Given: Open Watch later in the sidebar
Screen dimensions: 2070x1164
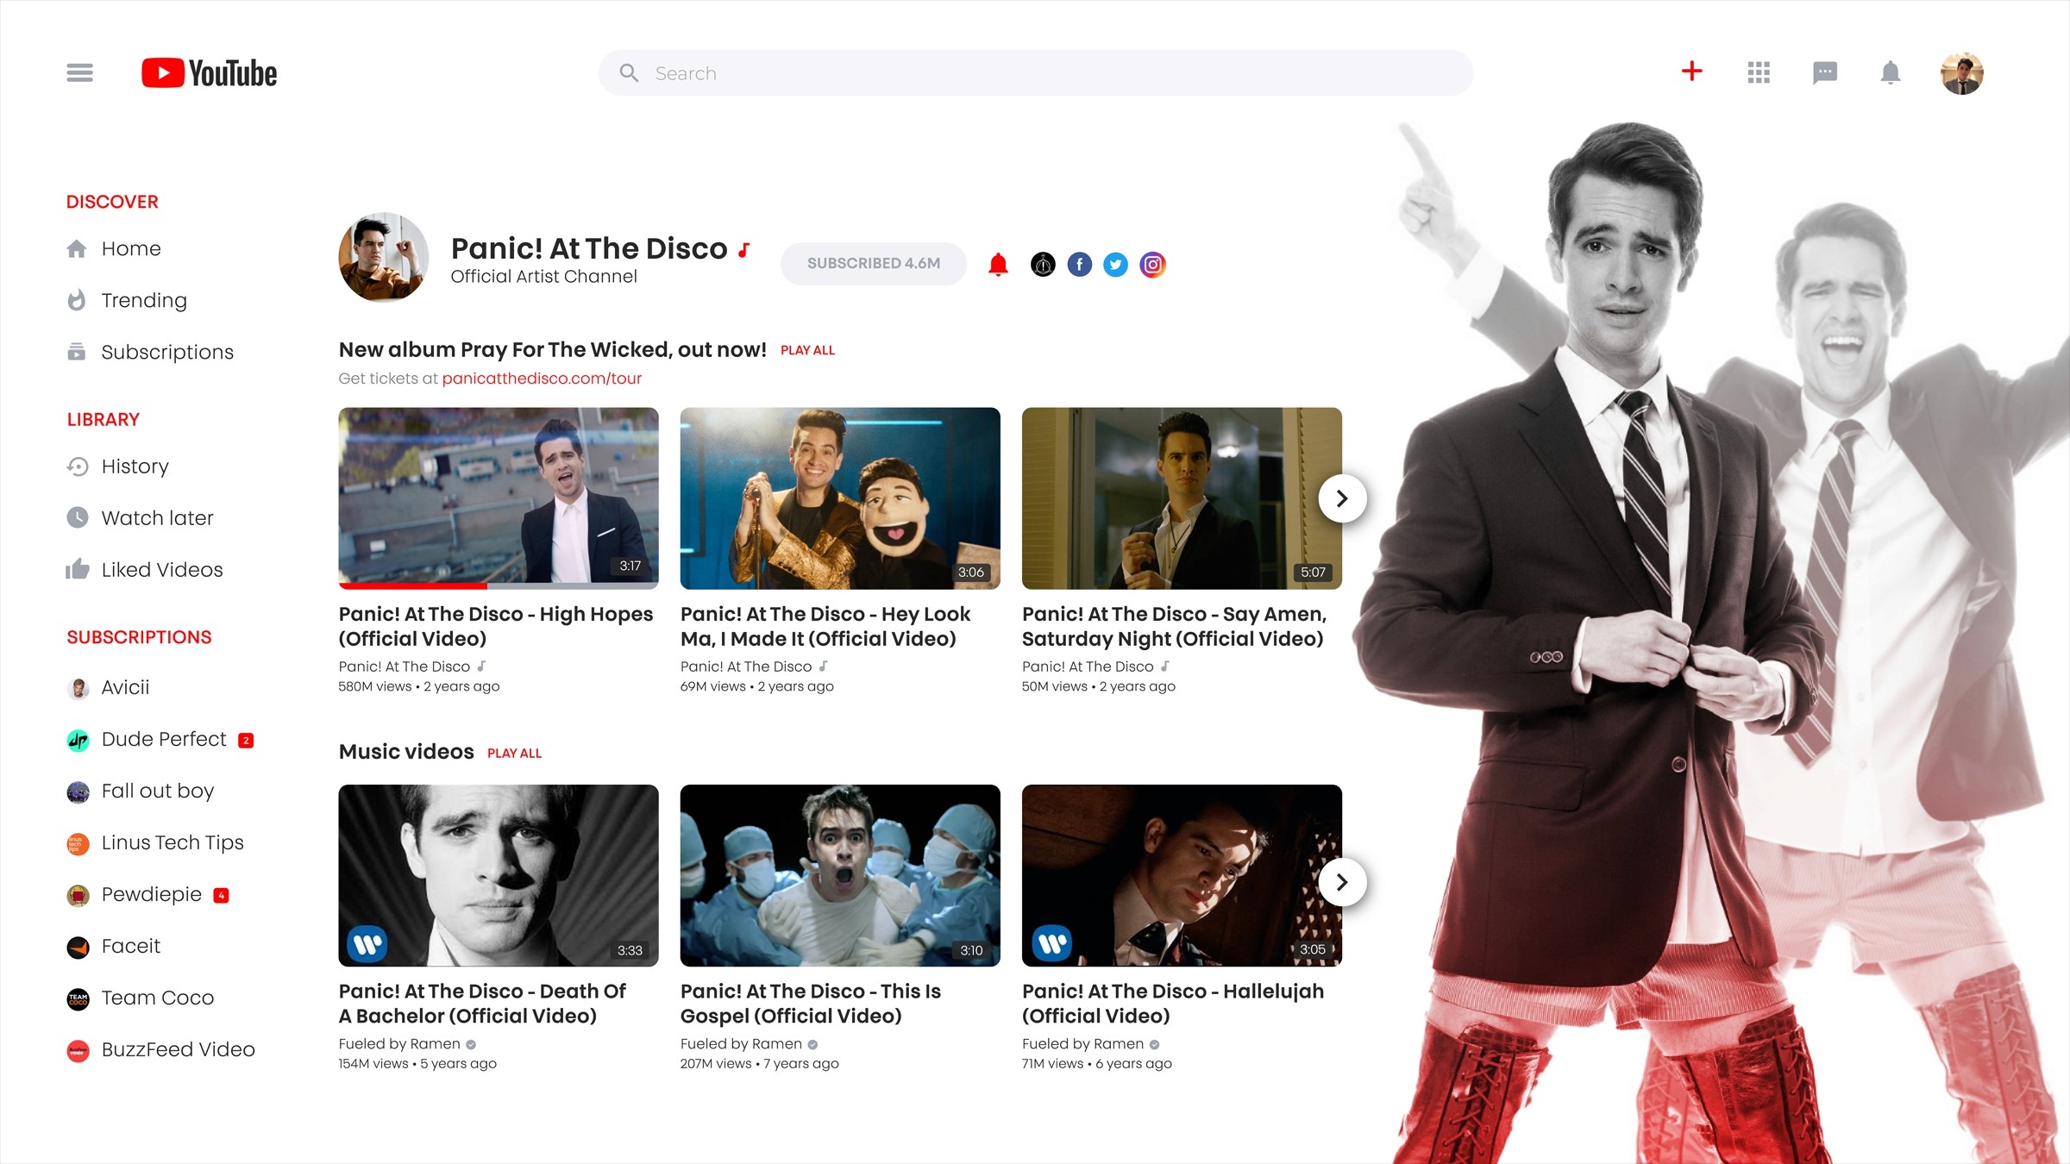Looking at the screenshot, I should 158,517.
